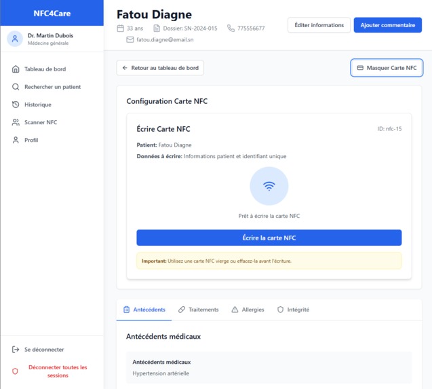
Task: Click the calendar icon beside 33 ans
Action: tap(121, 28)
